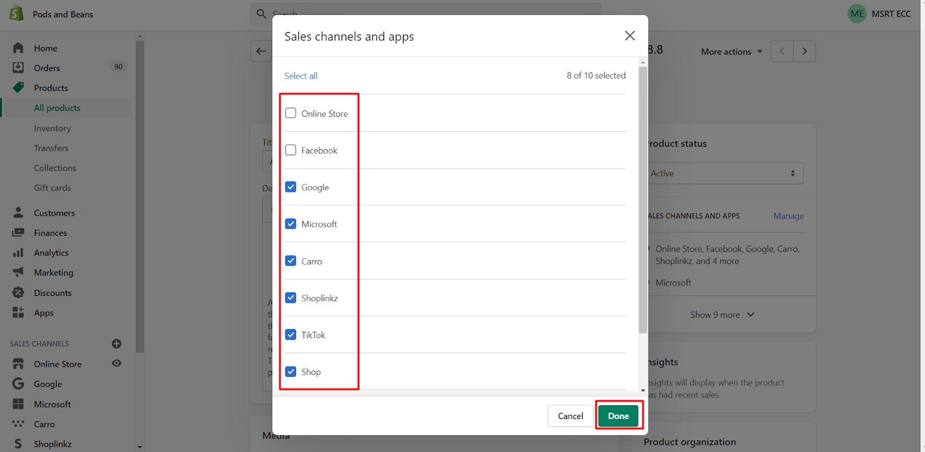The width and height of the screenshot is (925, 452).
Task: Add a sales channel with plus icon
Action: pos(117,344)
